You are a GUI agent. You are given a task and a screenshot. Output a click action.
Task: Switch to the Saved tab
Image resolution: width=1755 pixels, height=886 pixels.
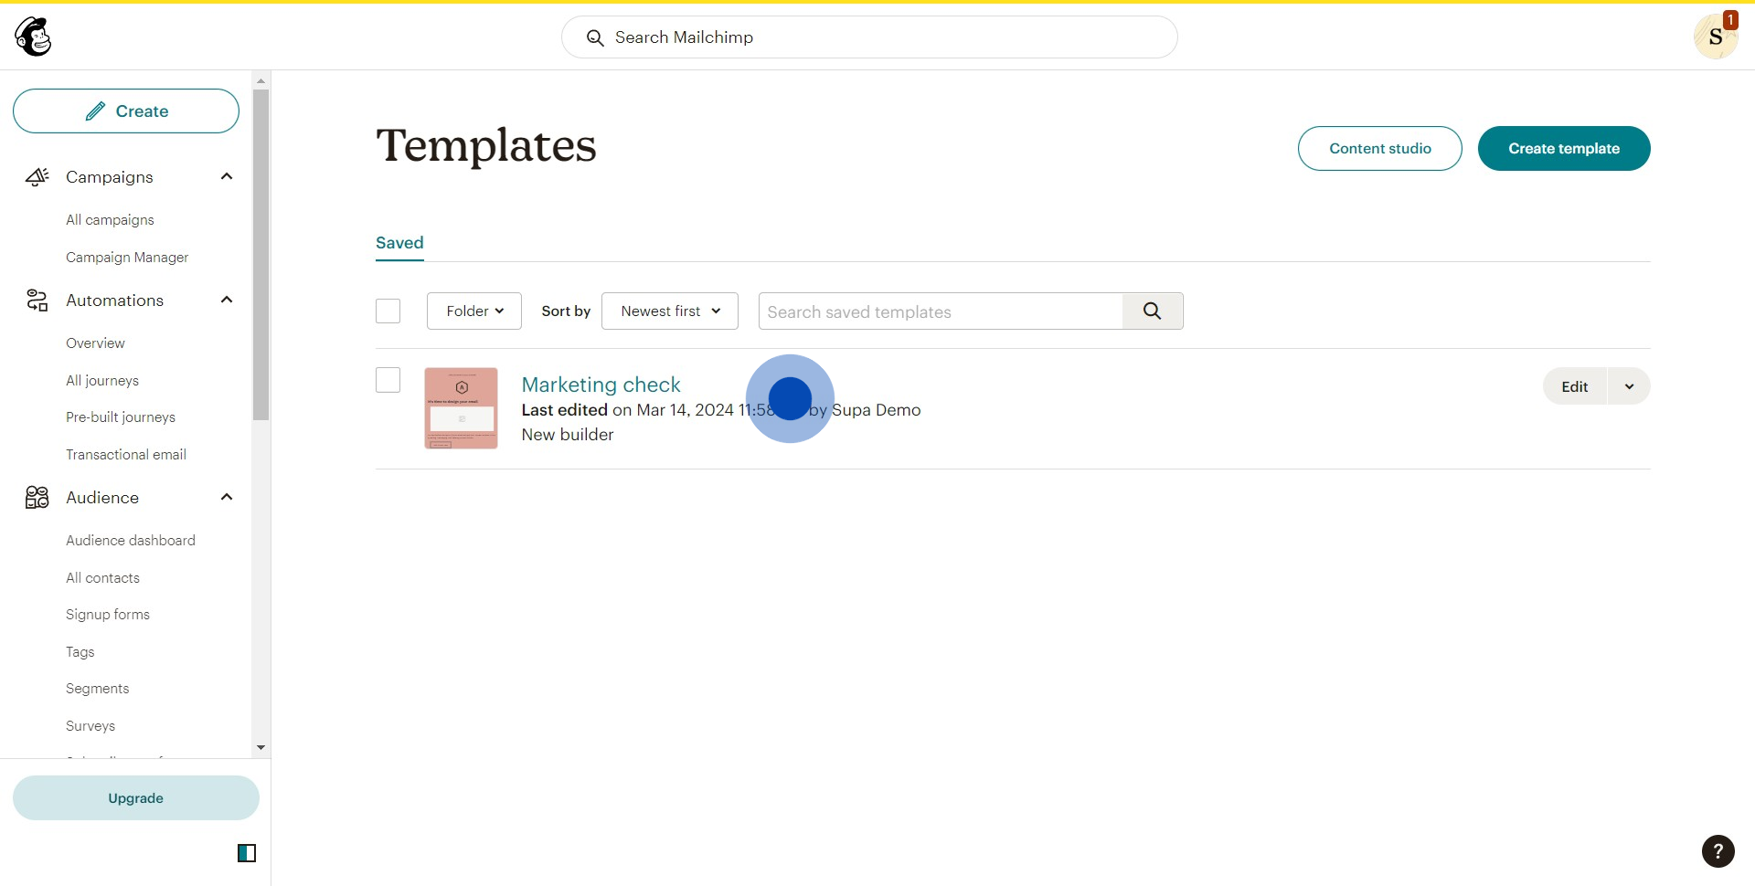(x=399, y=243)
